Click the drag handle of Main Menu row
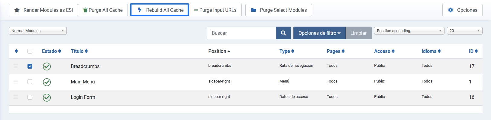 pos(16,82)
